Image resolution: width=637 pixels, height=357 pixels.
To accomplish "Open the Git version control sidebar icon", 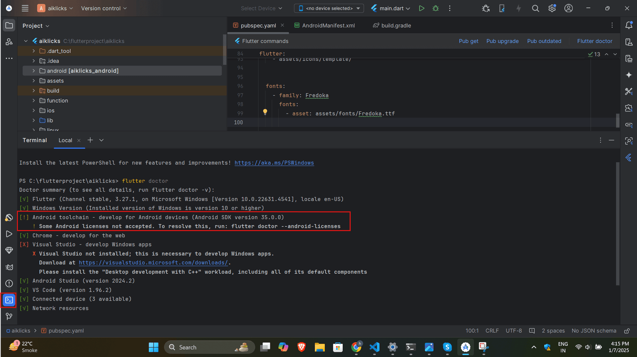I will pos(9,316).
